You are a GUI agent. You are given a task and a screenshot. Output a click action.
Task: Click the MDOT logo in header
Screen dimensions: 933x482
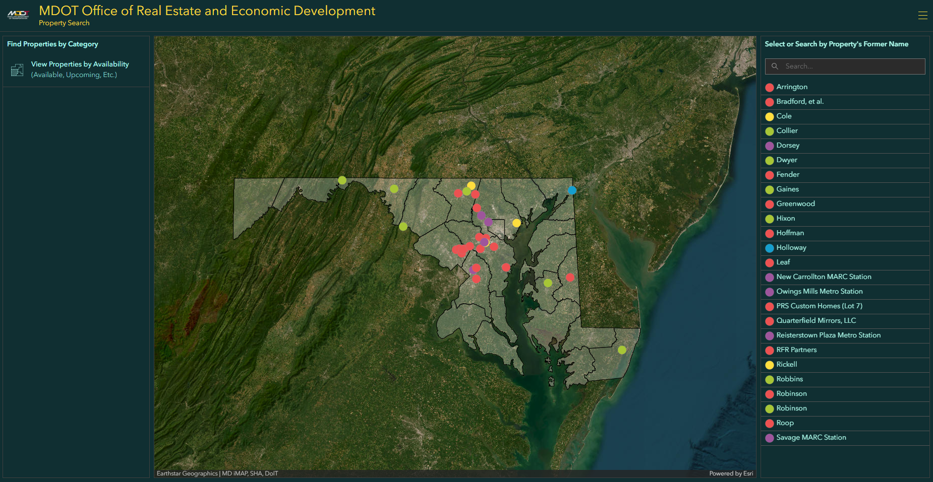[x=18, y=15]
